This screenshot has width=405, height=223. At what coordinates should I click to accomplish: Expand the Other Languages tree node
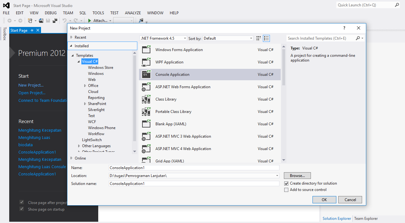tap(79, 146)
